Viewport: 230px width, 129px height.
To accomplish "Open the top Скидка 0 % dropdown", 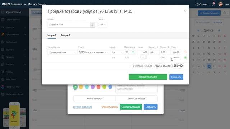I will pyautogui.click(x=102, y=24).
